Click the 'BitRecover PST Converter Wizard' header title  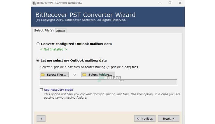[85, 15]
